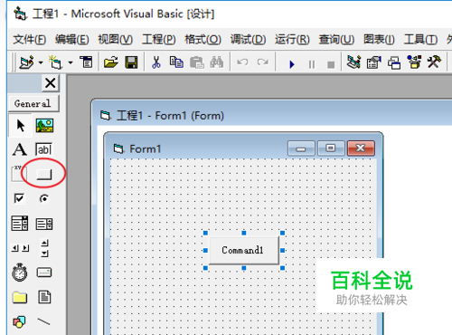Click the Find binoculars icon

(x=217, y=62)
